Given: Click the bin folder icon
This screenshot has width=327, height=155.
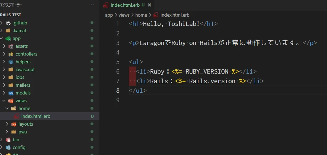Looking at the screenshot, I should 8,140.
